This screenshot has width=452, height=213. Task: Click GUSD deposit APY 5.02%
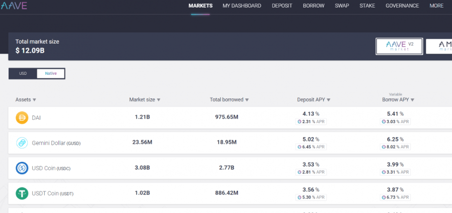point(311,139)
